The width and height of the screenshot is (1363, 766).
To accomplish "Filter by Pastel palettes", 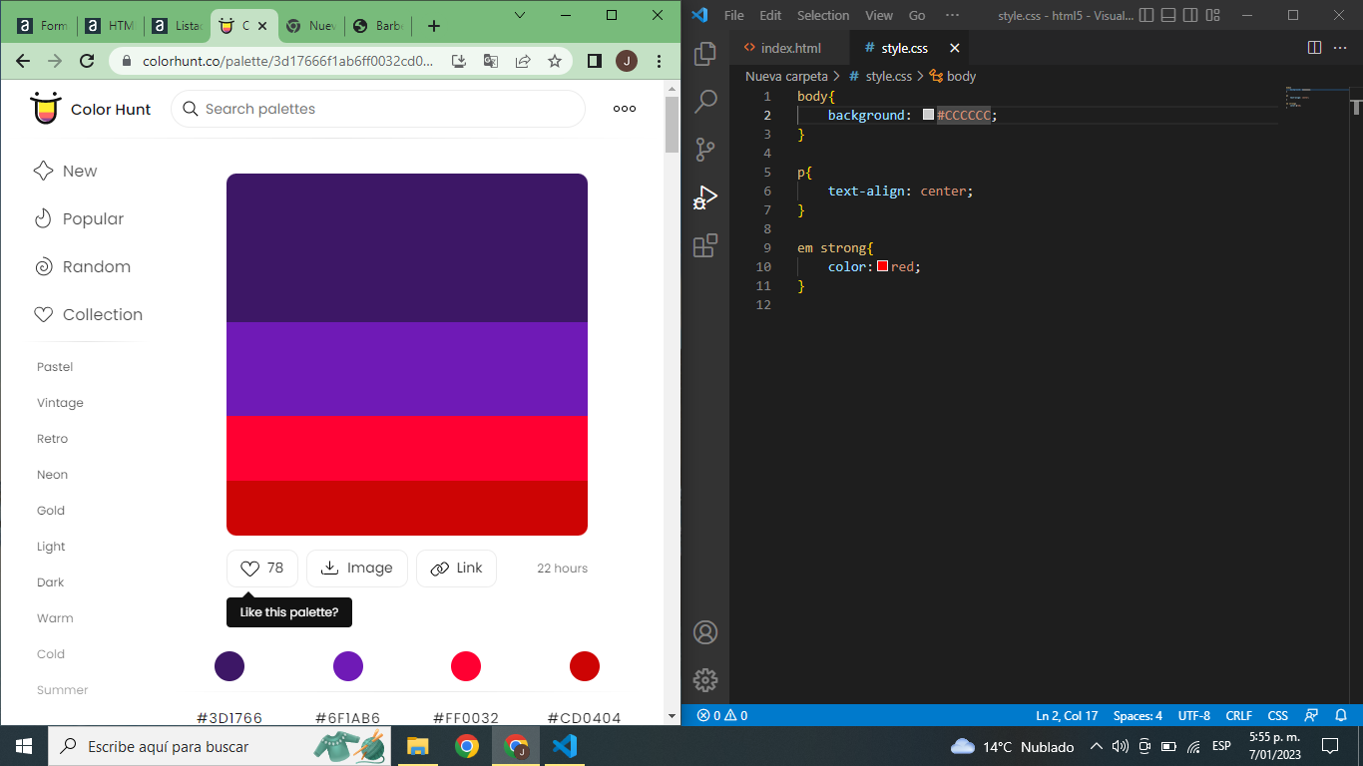I will coord(55,367).
